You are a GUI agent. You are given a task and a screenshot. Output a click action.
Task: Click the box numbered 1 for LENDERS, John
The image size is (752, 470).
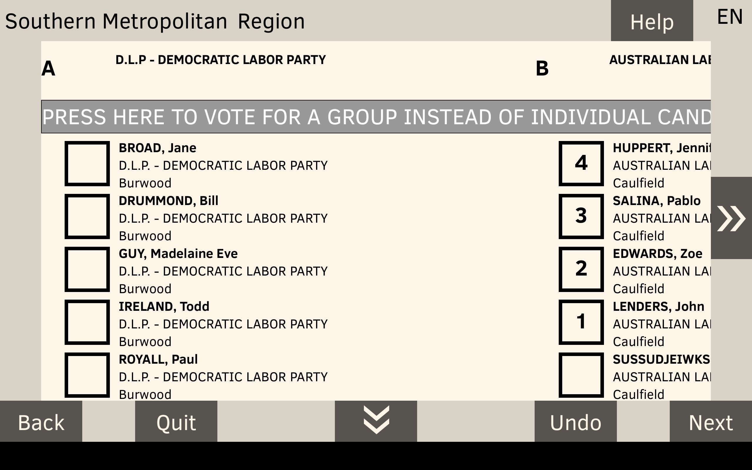[581, 322]
